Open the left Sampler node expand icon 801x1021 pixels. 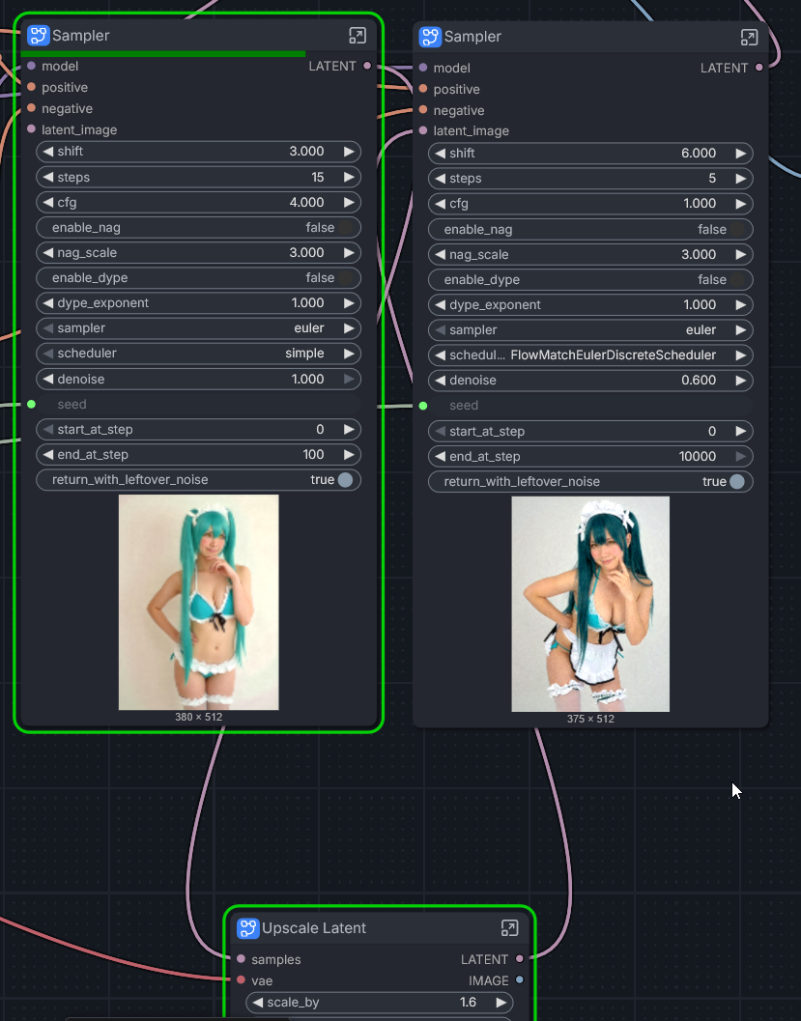tap(358, 35)
